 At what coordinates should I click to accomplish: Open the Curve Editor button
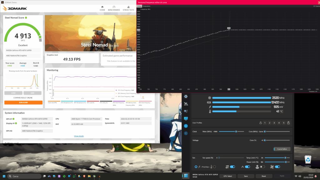point(282,149)
